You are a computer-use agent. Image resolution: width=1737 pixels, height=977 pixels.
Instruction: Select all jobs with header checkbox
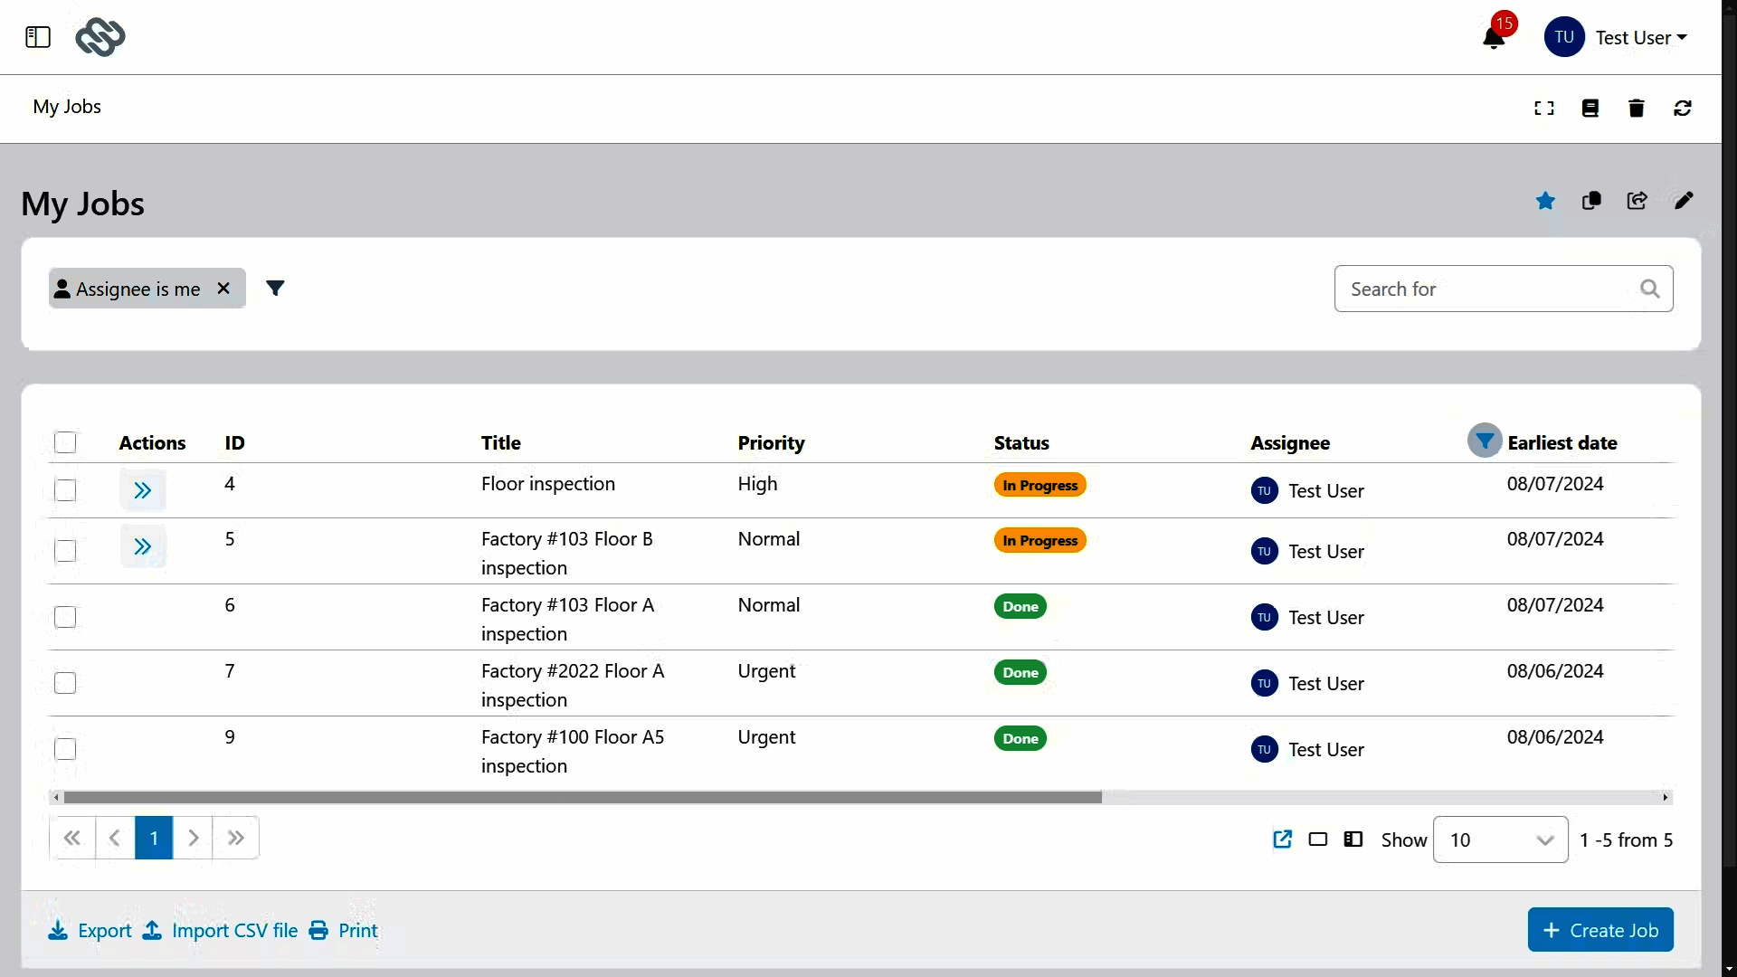[x=65, y=442]
